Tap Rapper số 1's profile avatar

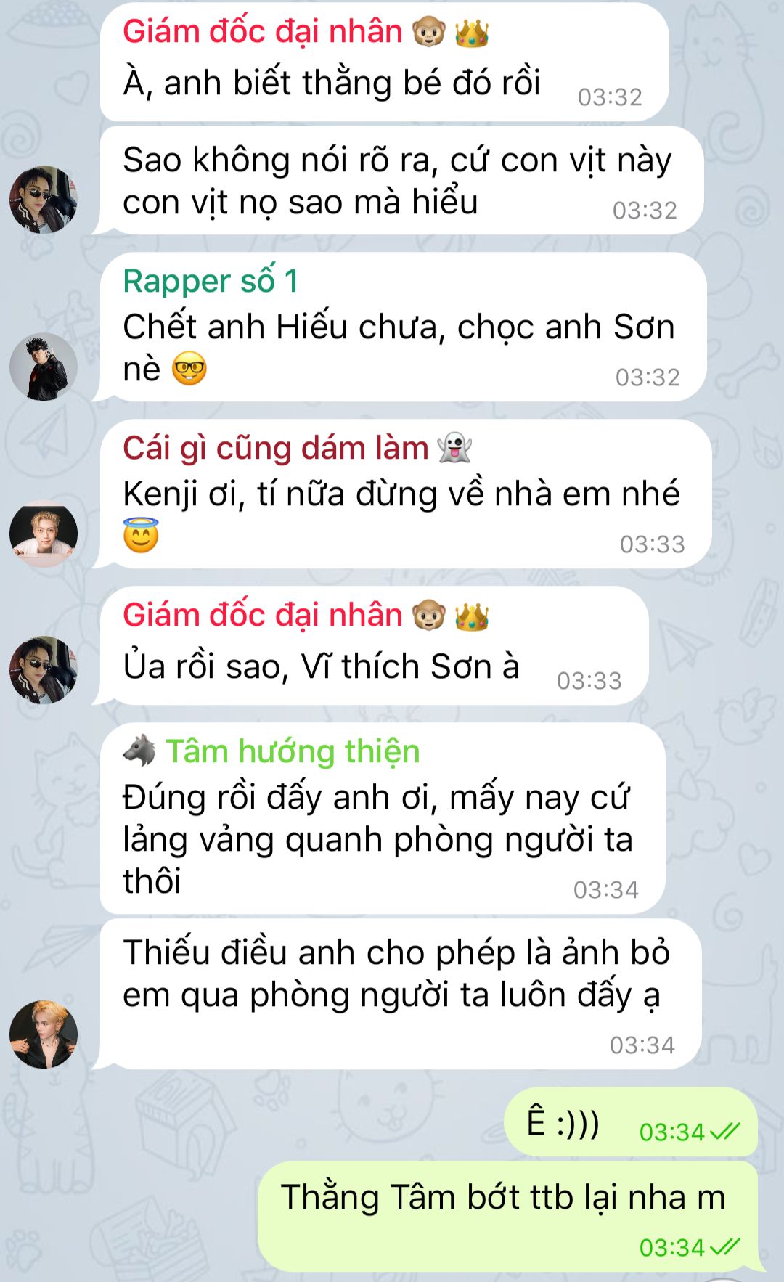point(44,367)
